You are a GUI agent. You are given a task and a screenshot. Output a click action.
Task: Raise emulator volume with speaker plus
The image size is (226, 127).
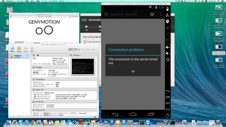168,47
